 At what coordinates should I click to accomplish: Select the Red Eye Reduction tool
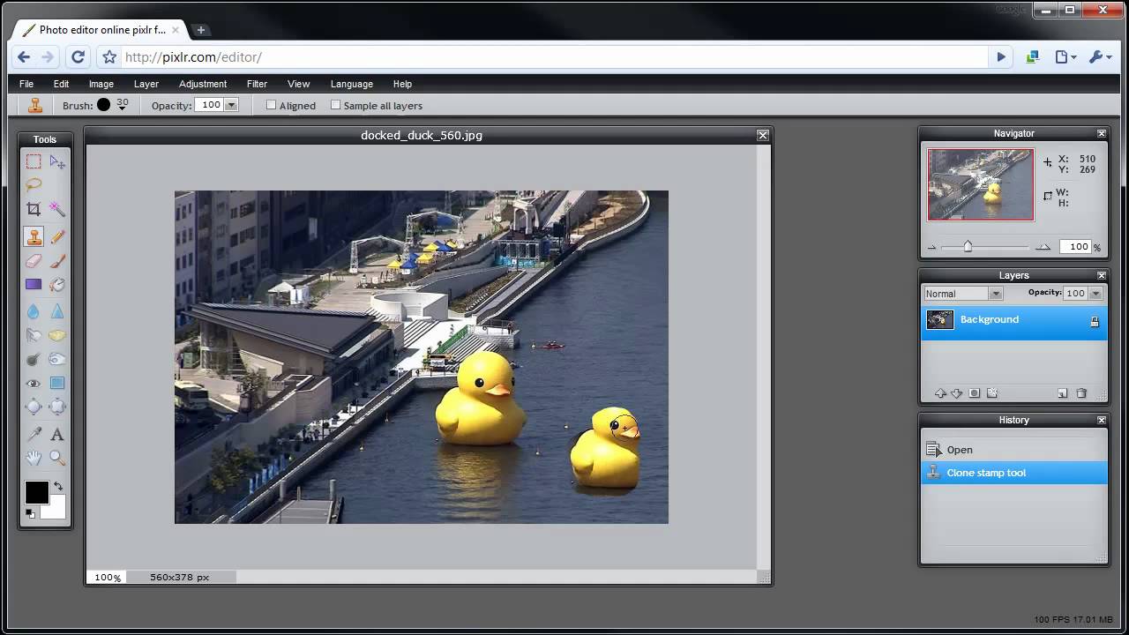tap(34, 383)
